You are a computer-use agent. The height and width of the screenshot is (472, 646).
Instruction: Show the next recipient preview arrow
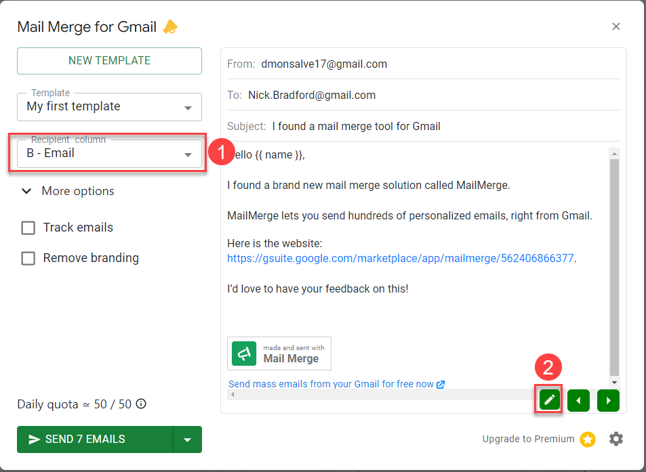pos(608,400)
